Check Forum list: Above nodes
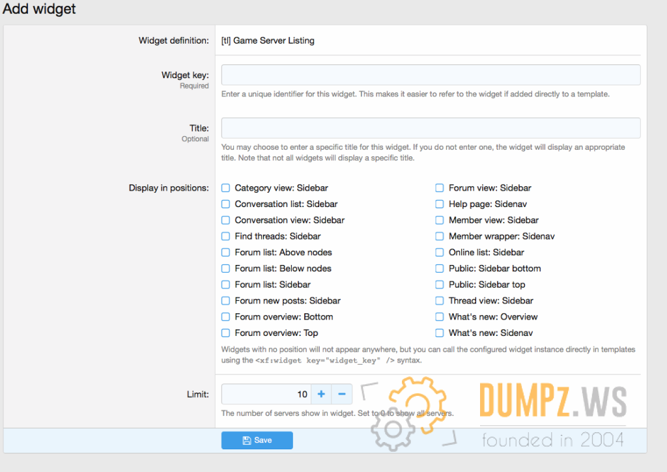 tap(226, 253)
